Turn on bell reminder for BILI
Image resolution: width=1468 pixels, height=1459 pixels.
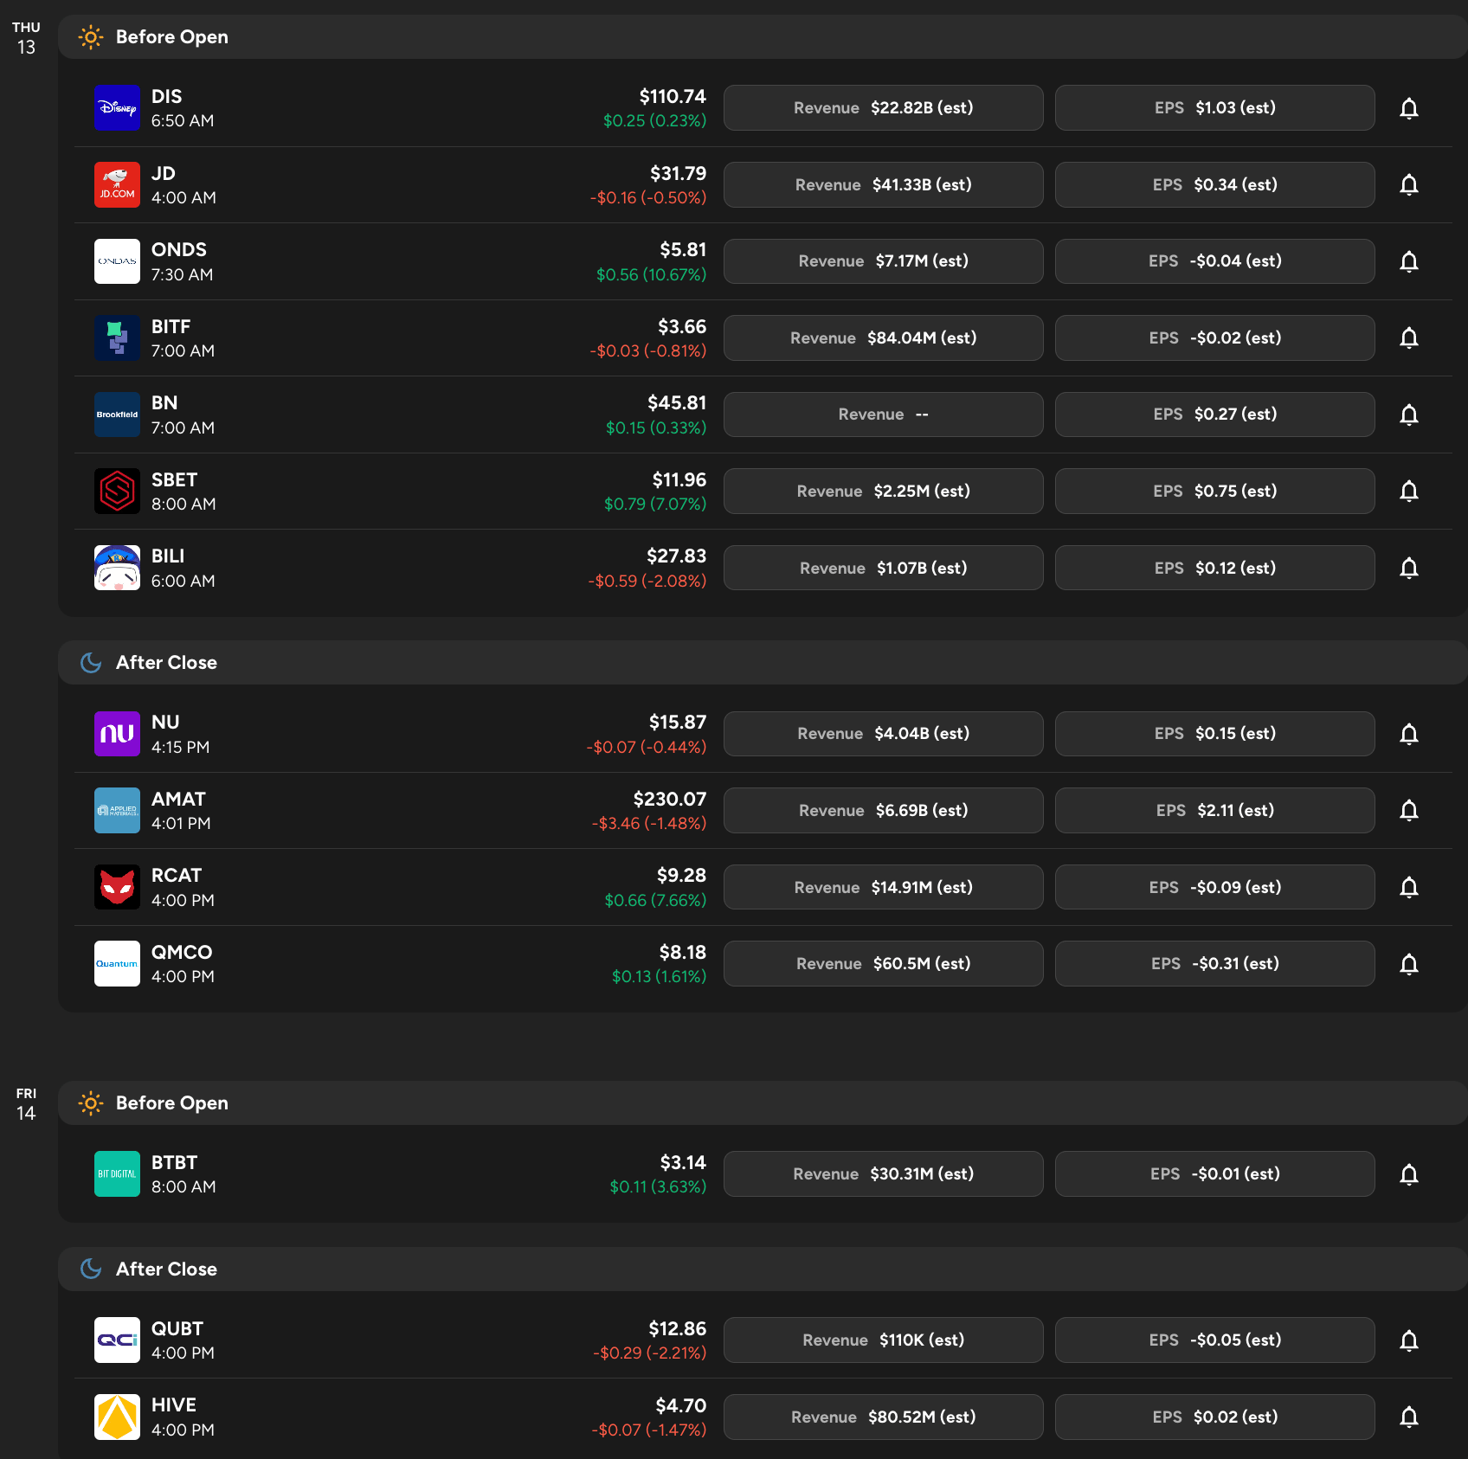[1409, 568]
